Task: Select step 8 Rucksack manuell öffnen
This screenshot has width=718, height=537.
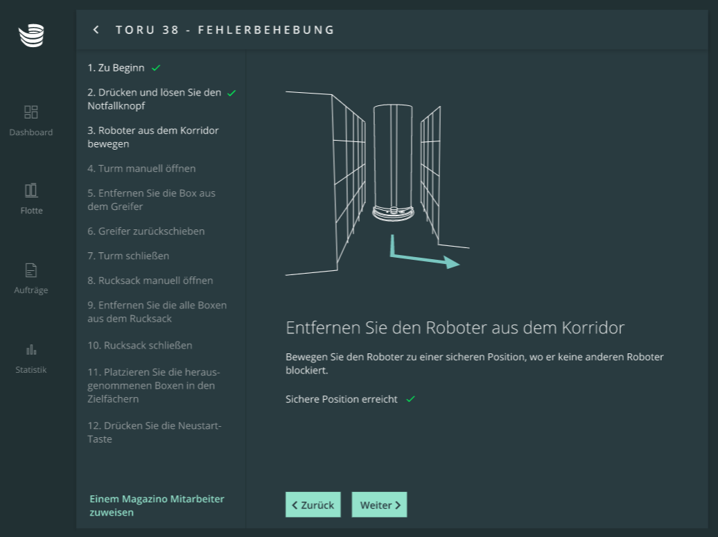Action: tap(150, 281)
